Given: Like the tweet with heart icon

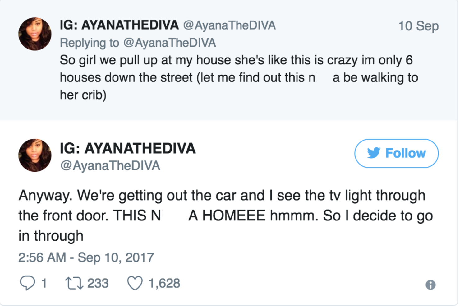Looking at the screenshot, I should click(135, 283).
